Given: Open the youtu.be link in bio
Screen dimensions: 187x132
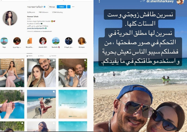Looking at the screenshot, I should point(36,28).
